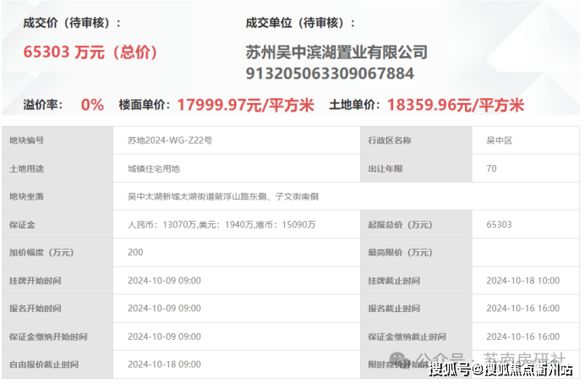Click the starting price value 65303 in the table
Image resolution: width=585 pixels, height=384 pixels.
(x=499, y=225)
